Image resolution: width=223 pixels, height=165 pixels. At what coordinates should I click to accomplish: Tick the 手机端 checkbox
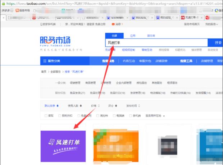pos(130,116)
